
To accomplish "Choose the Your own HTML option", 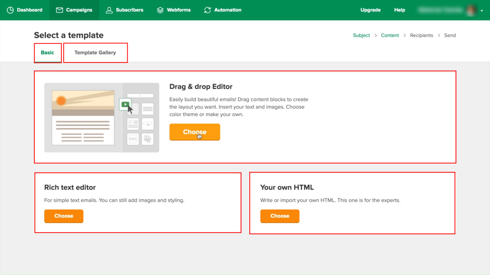I will click(x=279, y=216).
